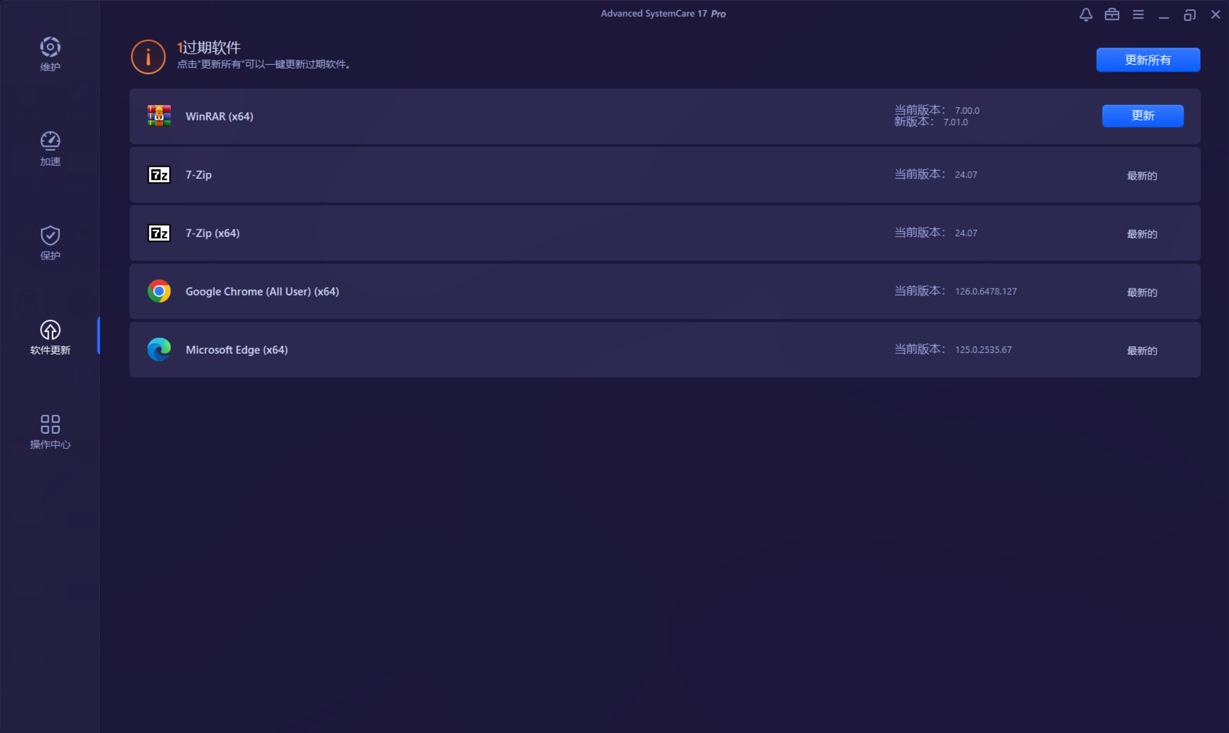Image resolution: width=1229 pixels, height=733 pixels.
Task: Click the first 7-Zip application icon
Action: pyautogui.click(x=159, y=174)
